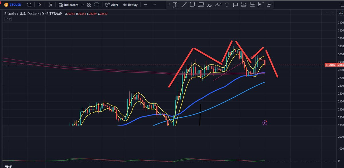Click the magic wand icon on the chart
The width and height of the screenshot is (344, 168).
(264, 123)
